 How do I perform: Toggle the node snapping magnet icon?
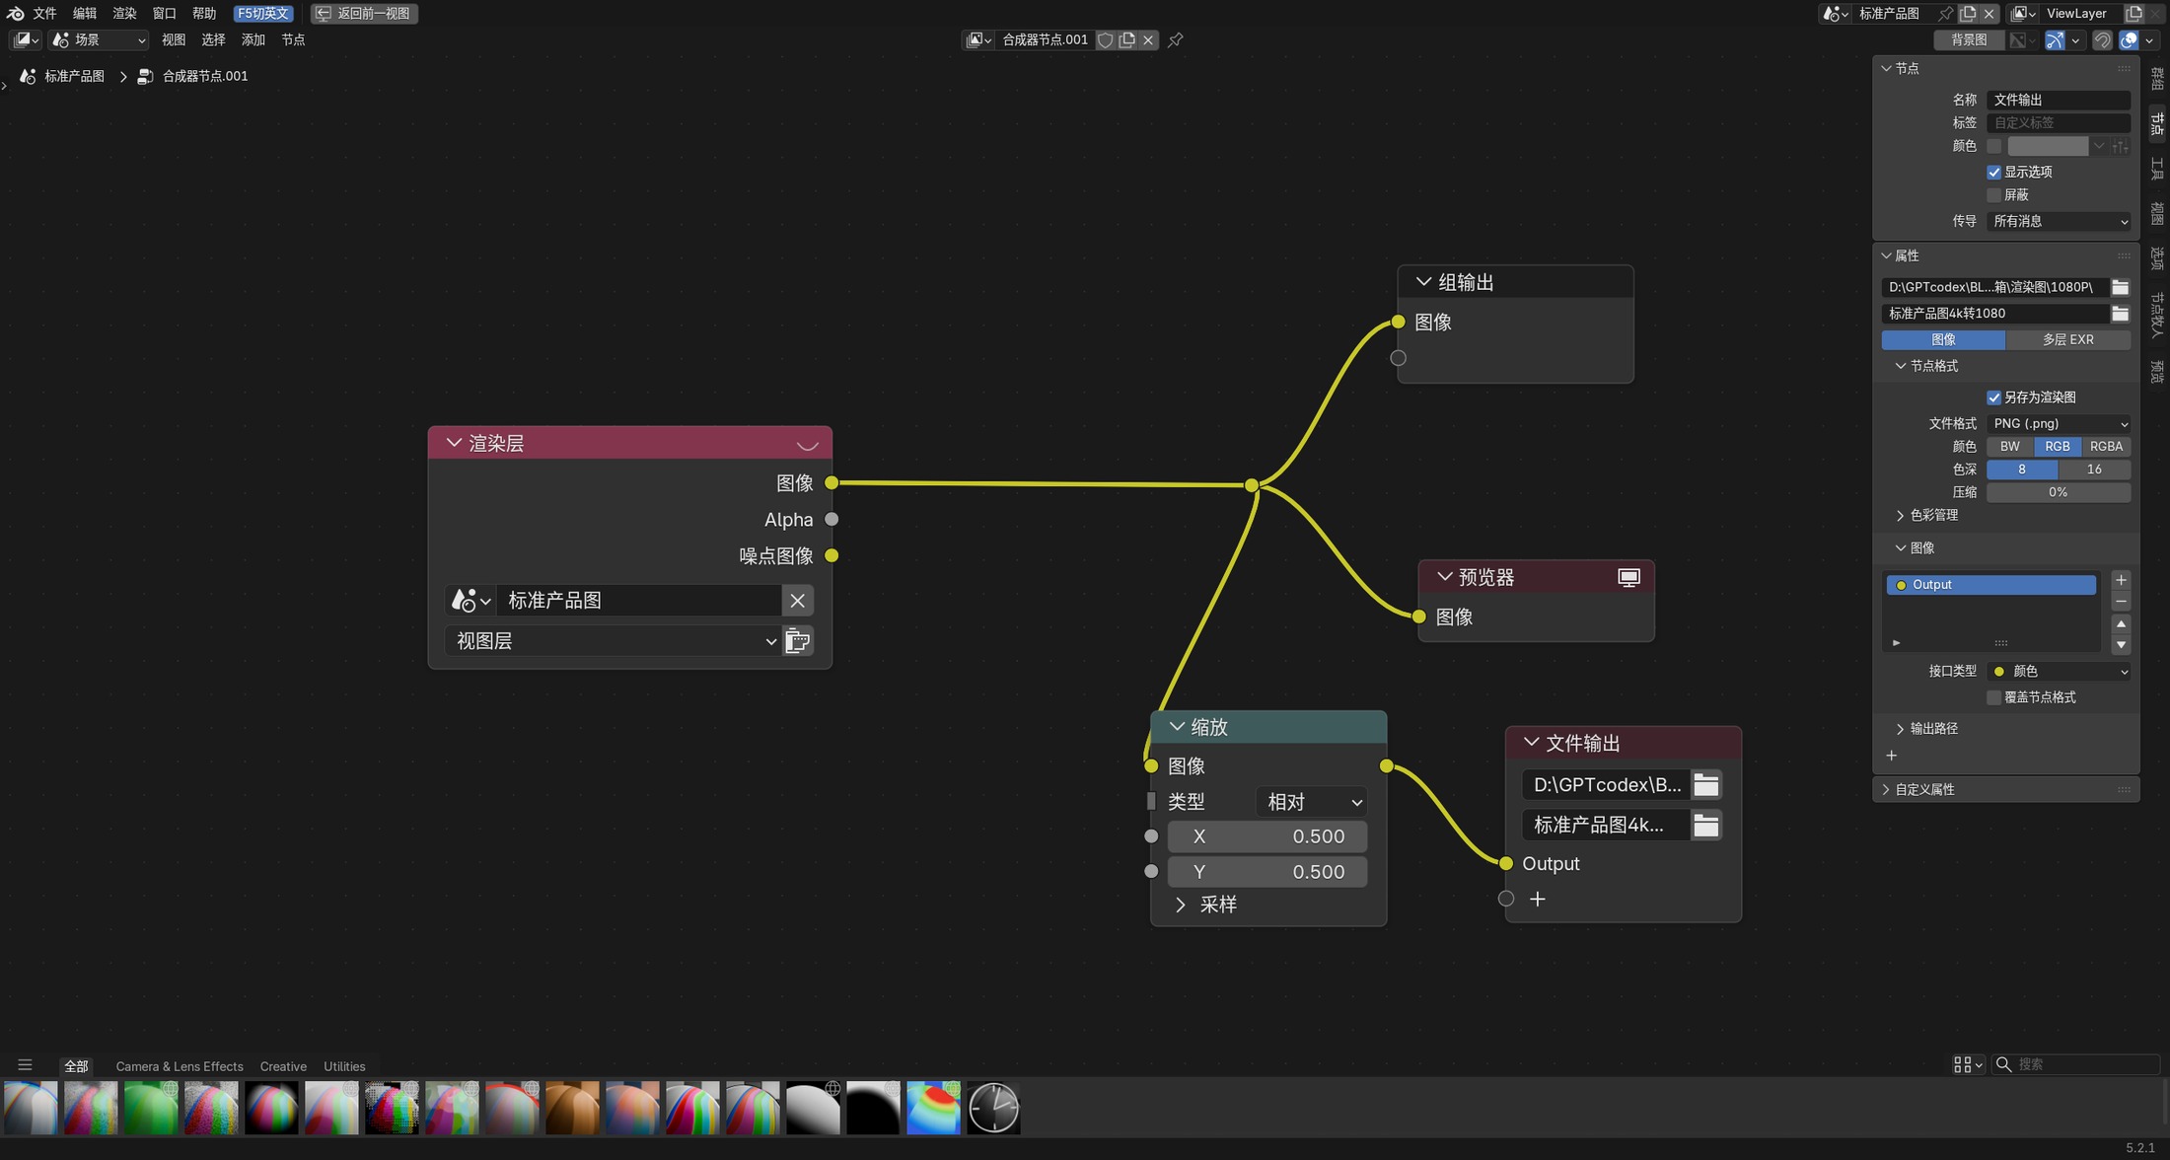pos(2102,39)
